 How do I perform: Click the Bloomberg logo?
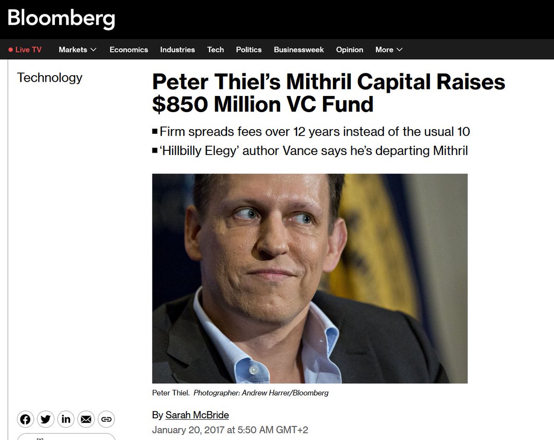pos(61,19)
